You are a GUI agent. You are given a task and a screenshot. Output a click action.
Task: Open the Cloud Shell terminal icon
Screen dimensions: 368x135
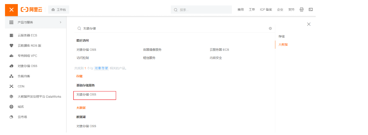tap(311, 10)
